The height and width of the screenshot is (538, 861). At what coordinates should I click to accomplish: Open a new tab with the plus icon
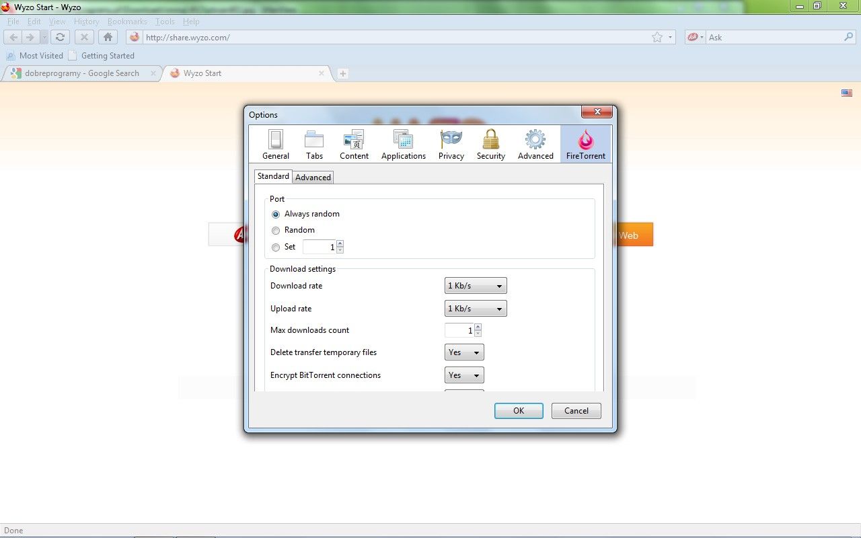[x=343, y=73]
